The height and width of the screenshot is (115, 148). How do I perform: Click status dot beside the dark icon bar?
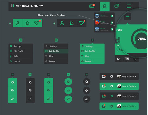[54, 23]
